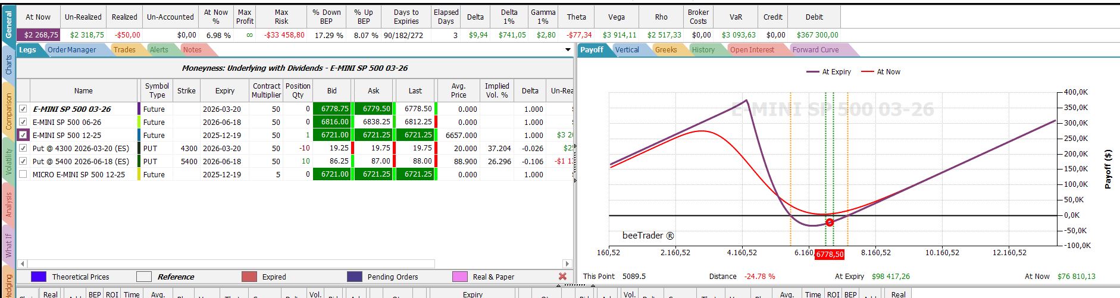Click the This Point value 5089.5

pos(634,277)
